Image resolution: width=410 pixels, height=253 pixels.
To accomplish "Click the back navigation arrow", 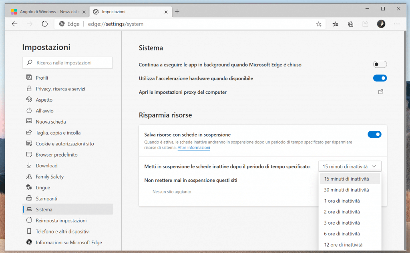I will (15, 24).
